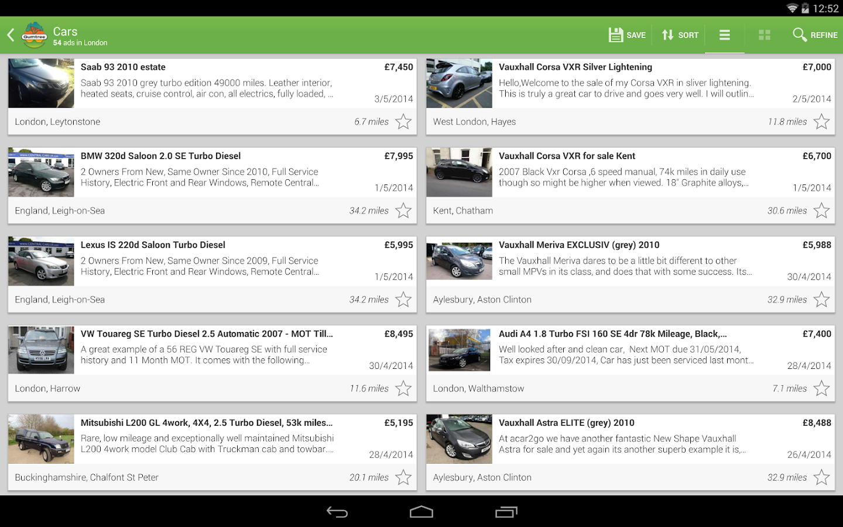Open the VW Touareg SE Turbo Diesel title
843x527 pixels.
point(207,334)
